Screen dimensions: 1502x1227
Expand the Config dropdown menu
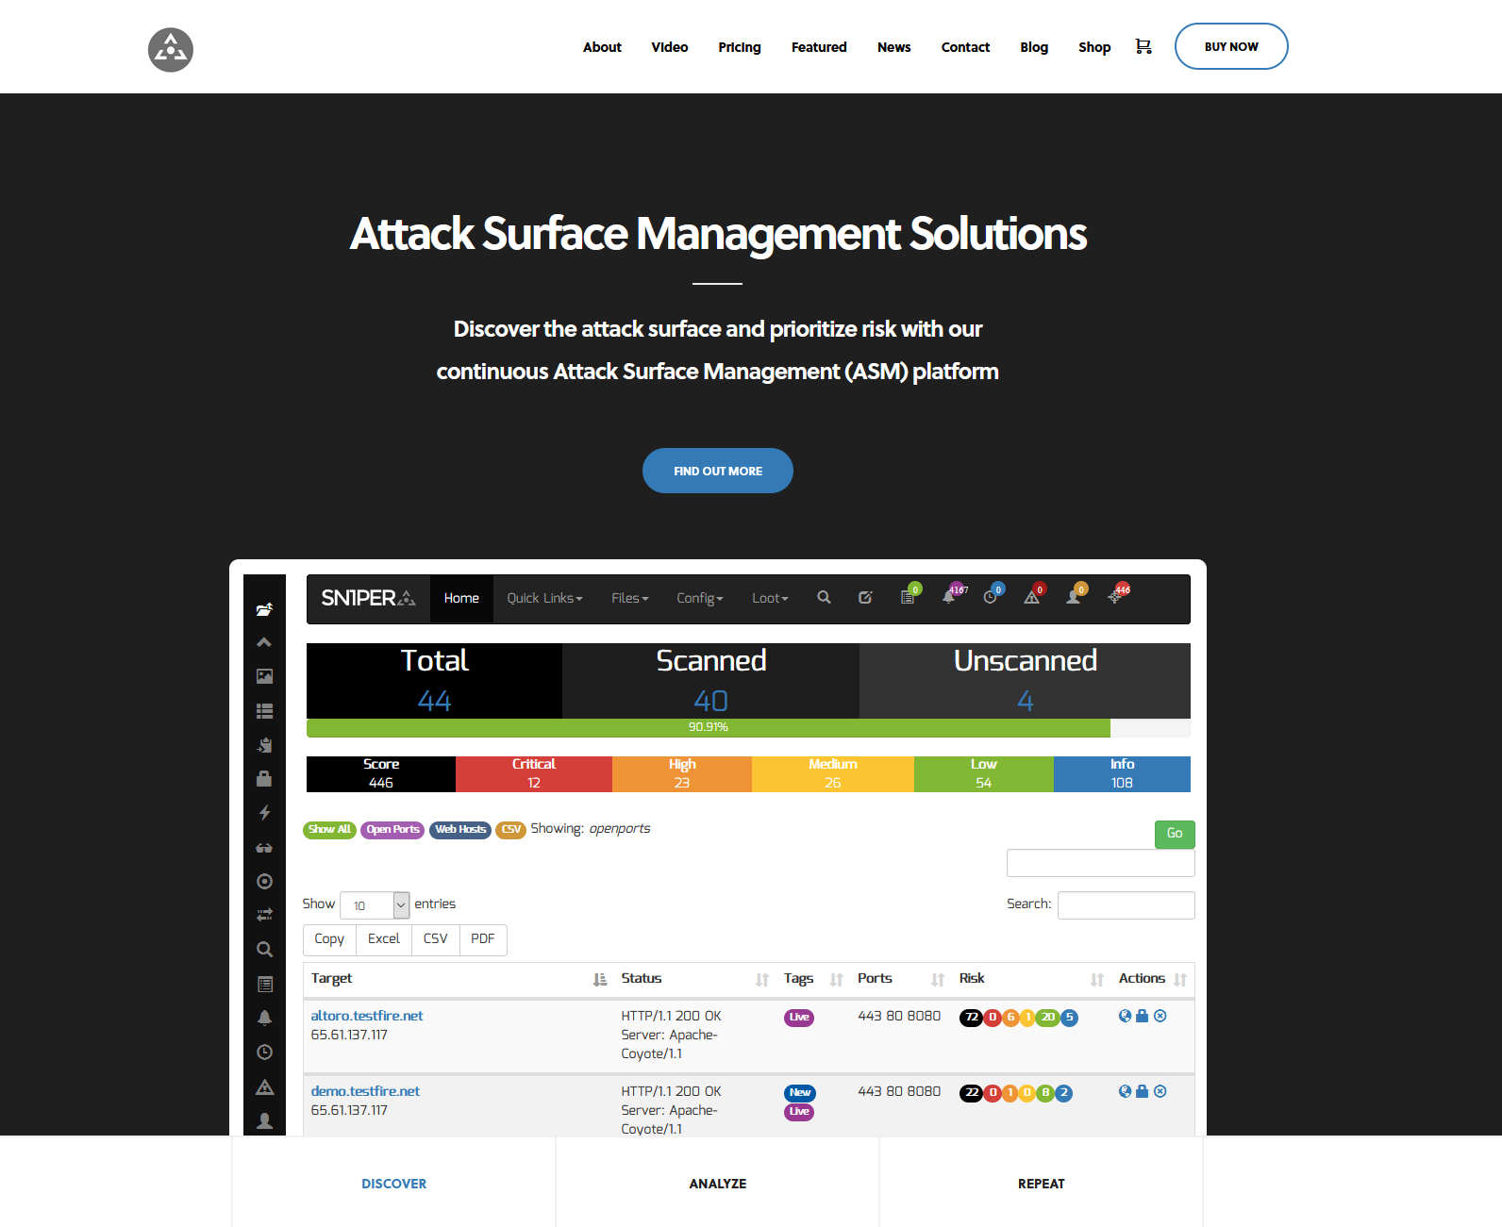[699, 599]
